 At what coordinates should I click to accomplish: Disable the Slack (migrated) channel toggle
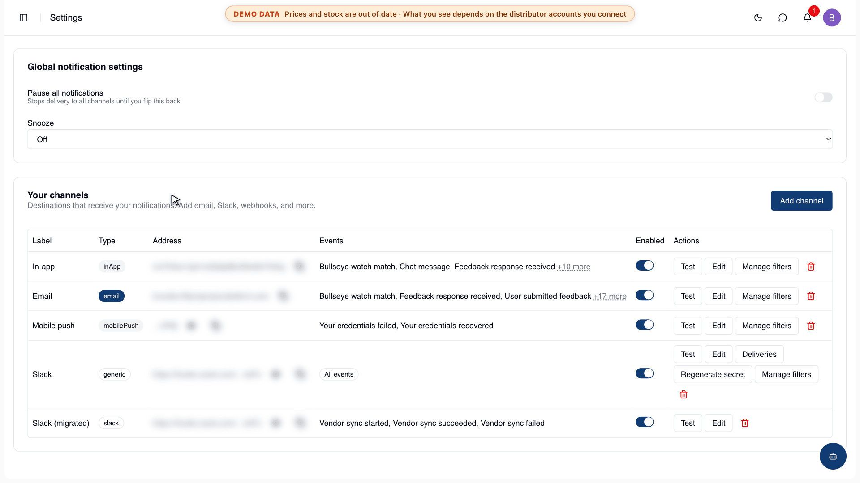coord(645,422)
